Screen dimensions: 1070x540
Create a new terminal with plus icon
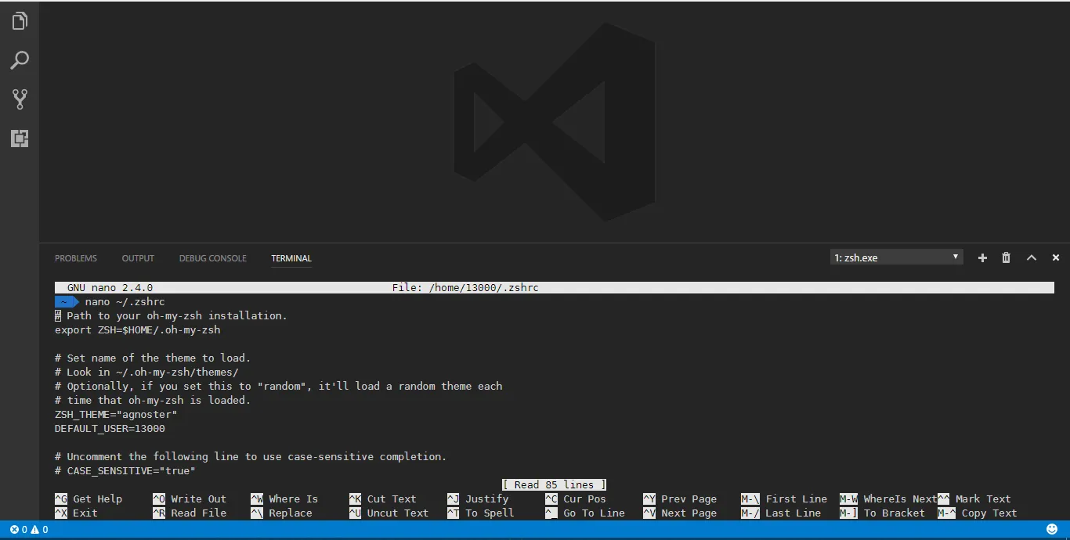point(982,257)
